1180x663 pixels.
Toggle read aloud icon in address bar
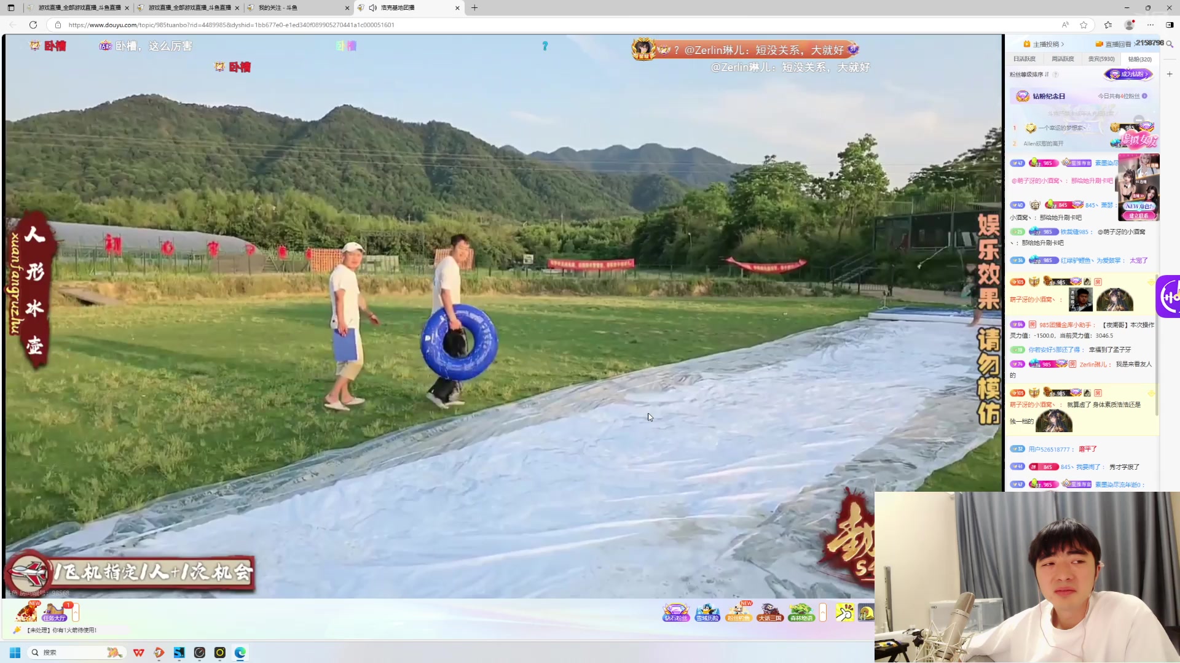coord(1065,25)
